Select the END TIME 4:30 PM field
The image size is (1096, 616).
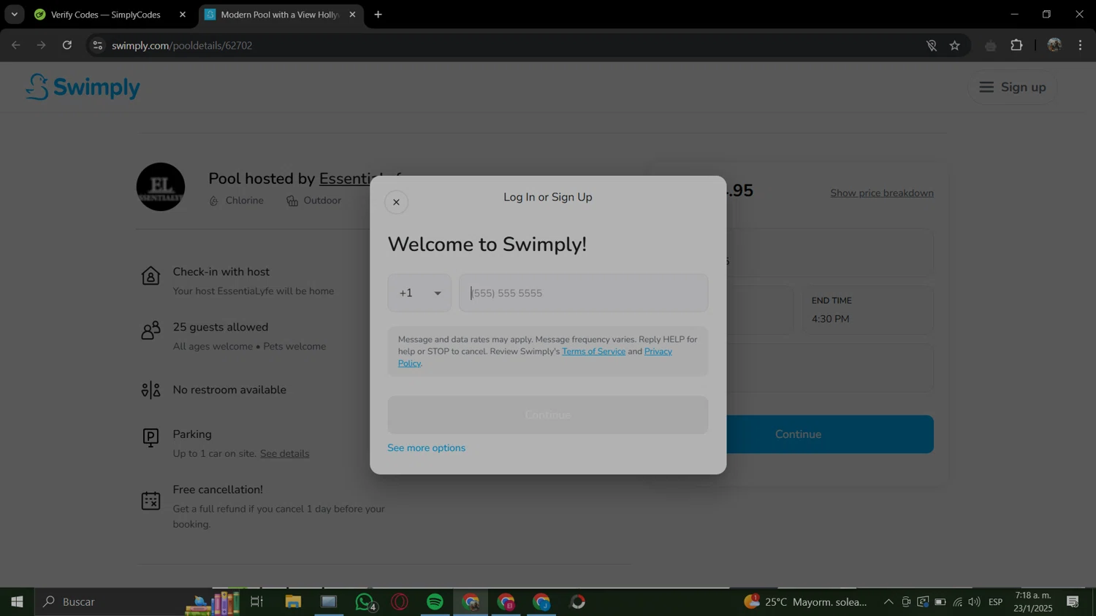point(868,310)
